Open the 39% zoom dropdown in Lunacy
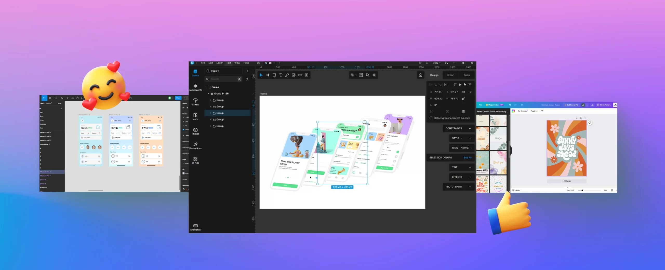This screenshot has width=665, height=270. (437, 63)
